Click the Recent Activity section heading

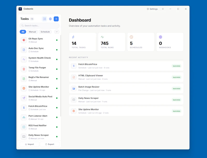[78, 57]
